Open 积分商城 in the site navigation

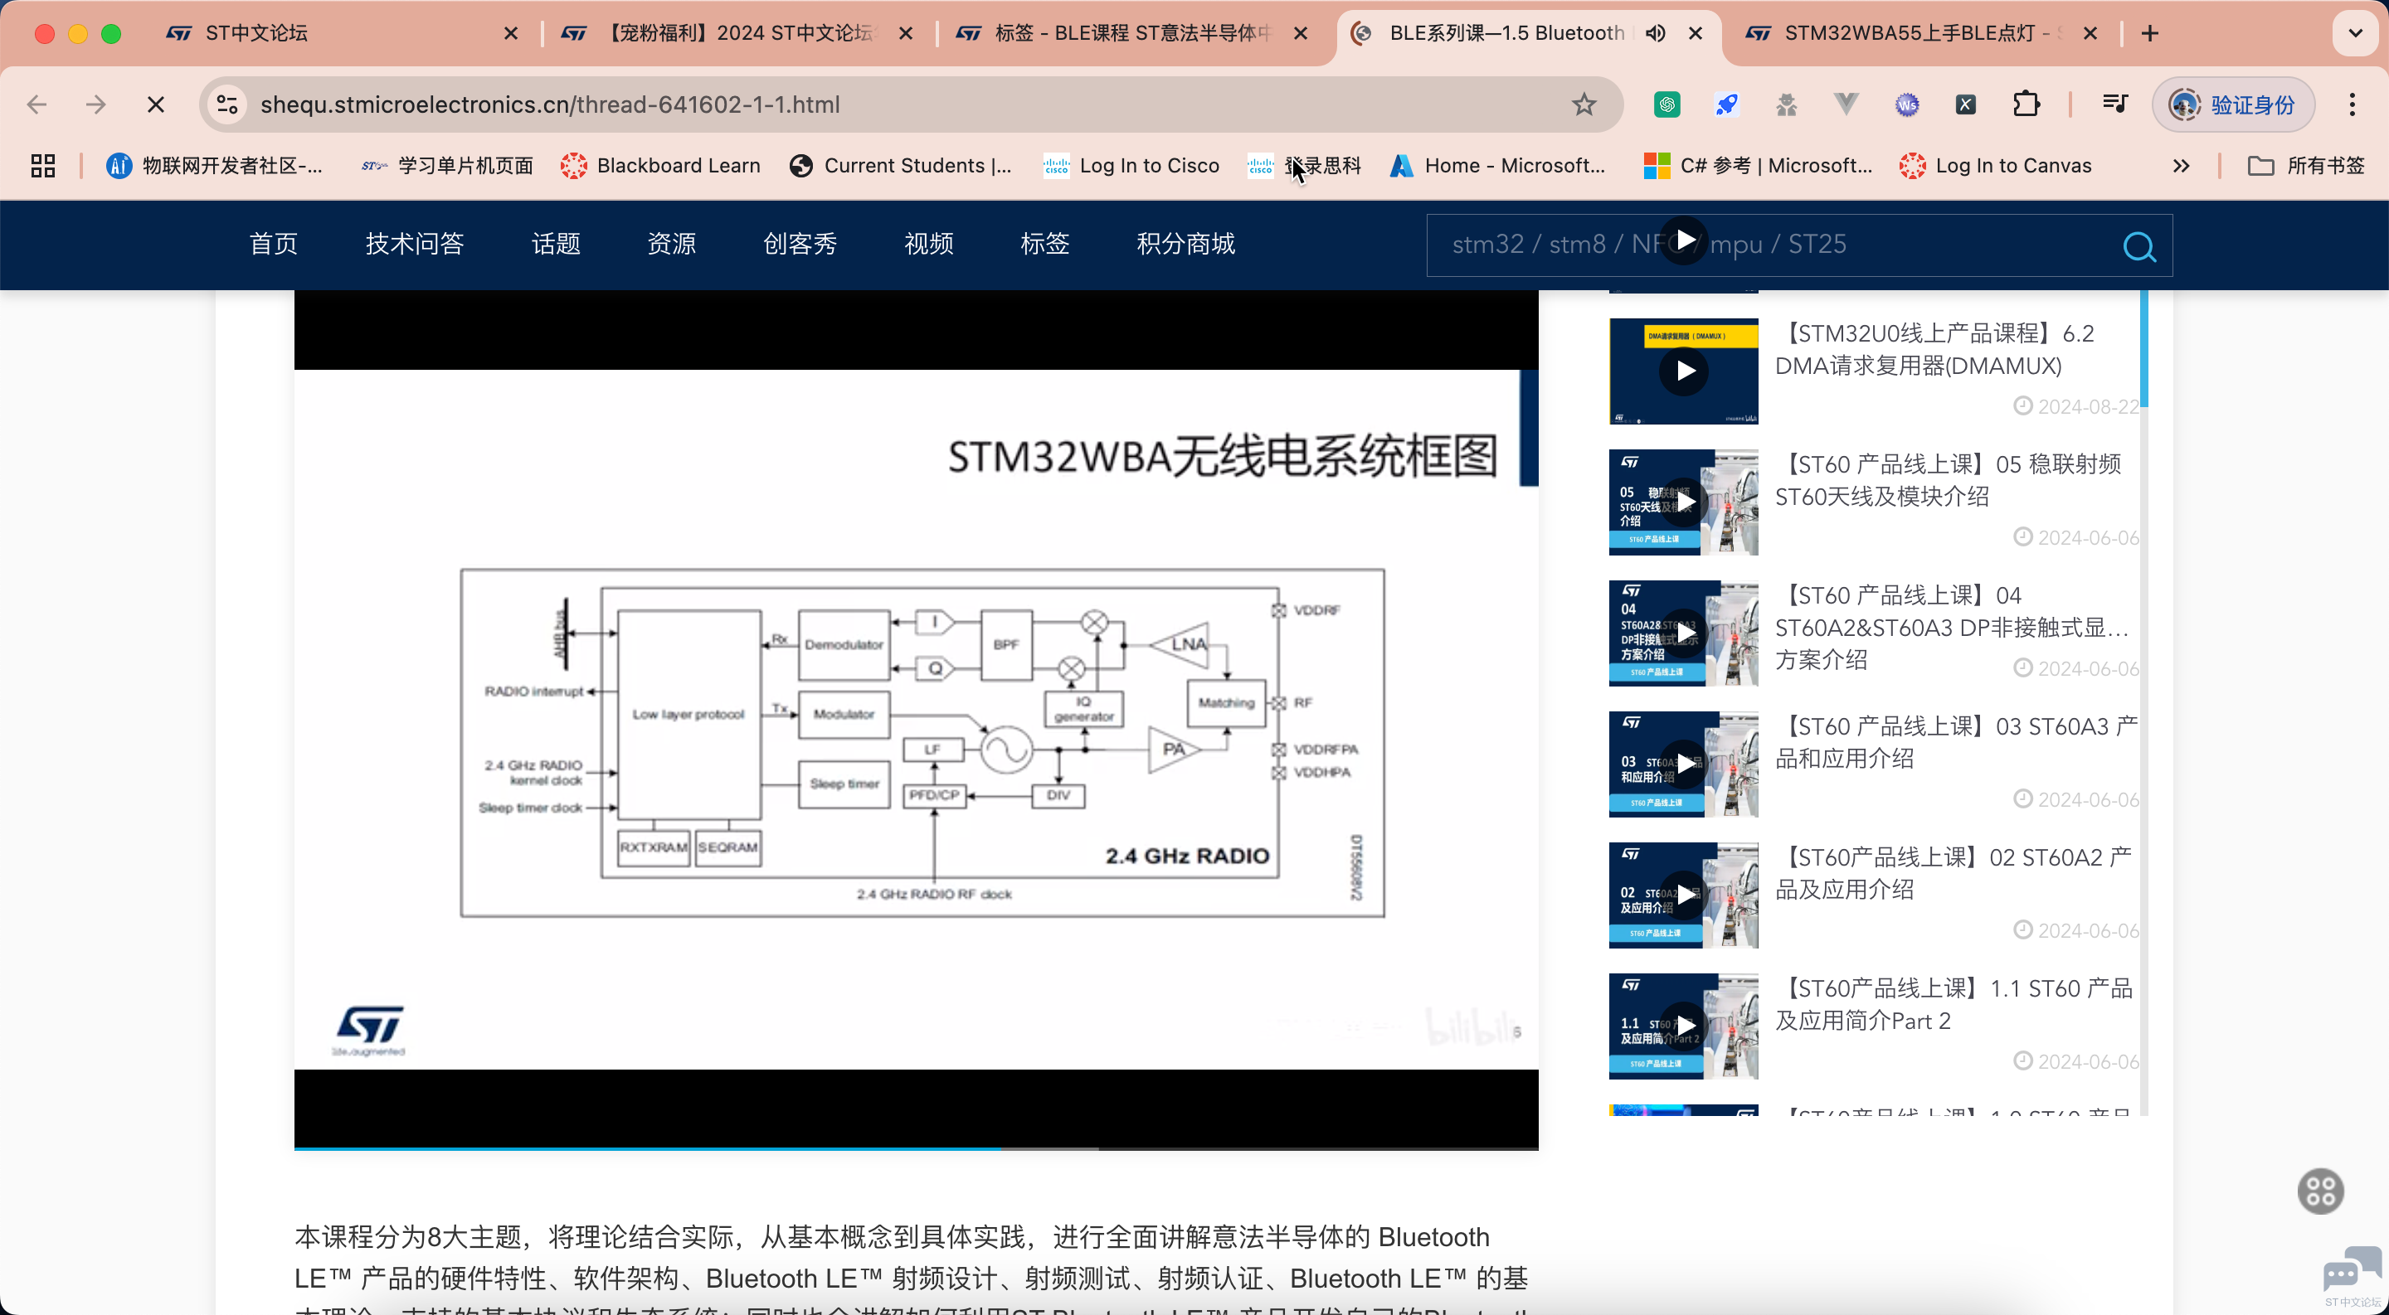click(1185, 244)
